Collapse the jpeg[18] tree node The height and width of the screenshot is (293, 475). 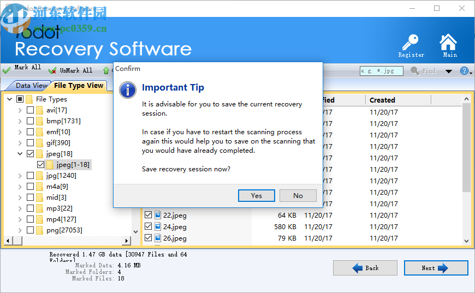(20, 154)
